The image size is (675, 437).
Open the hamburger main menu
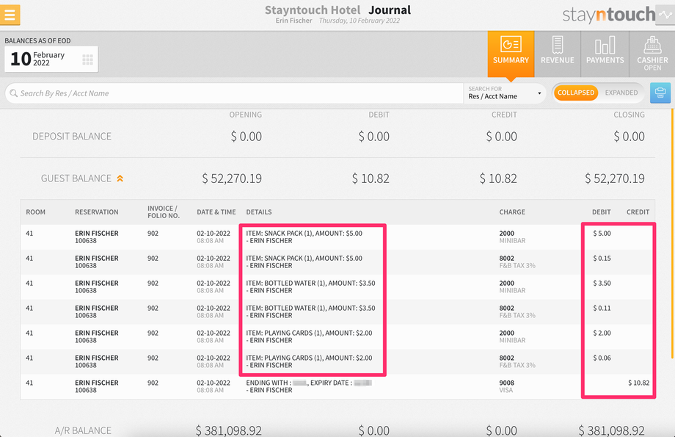[x=10, y=15]
